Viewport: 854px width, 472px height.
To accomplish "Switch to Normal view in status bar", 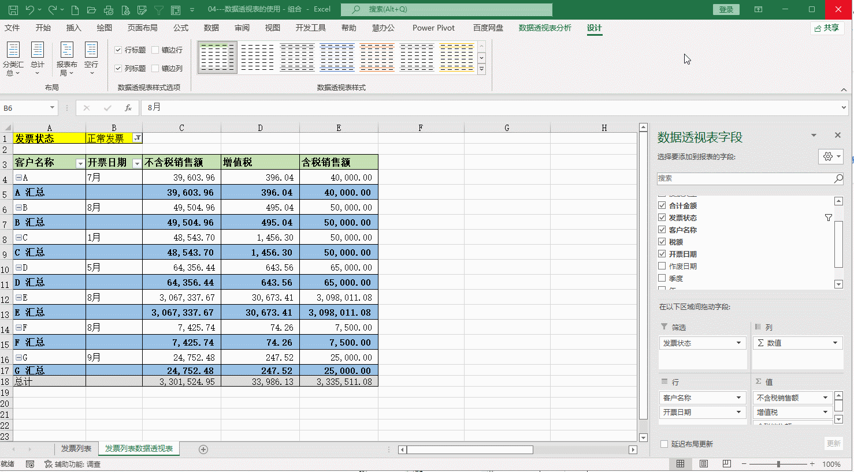I will (x=681, y=464).
